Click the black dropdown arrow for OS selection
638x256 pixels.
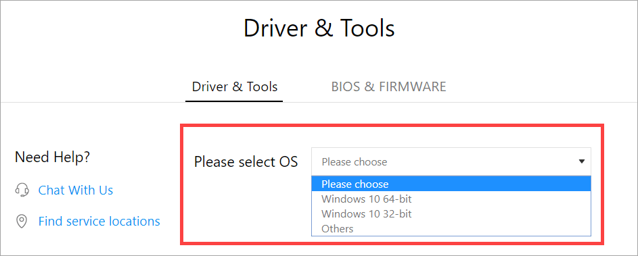click(581, 161)
